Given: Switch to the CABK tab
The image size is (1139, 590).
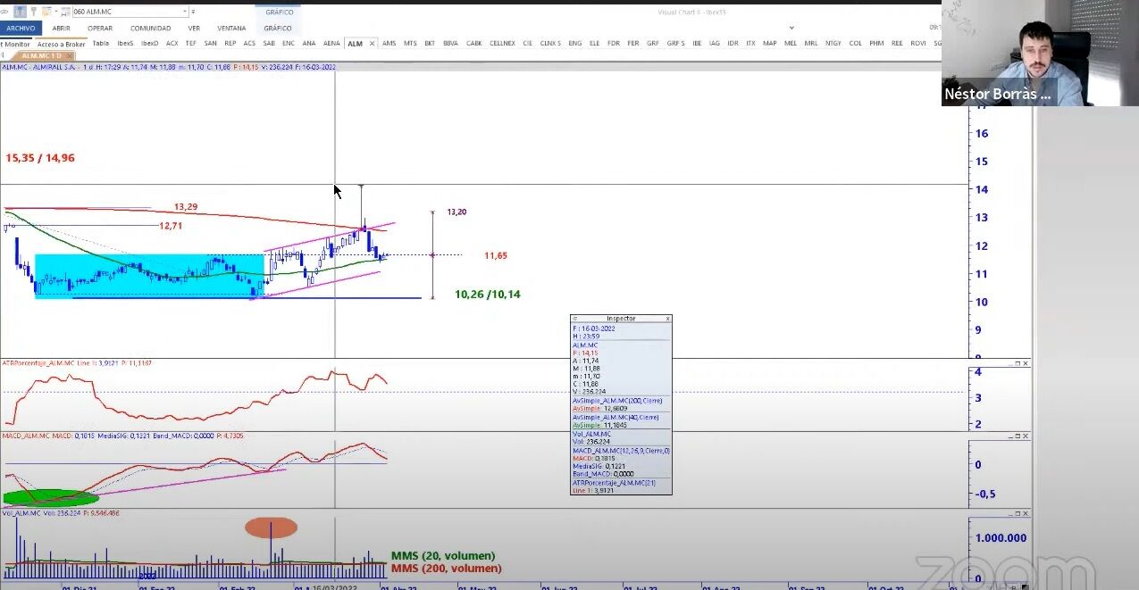Looking at the screenshot, I should pos(474,43).
